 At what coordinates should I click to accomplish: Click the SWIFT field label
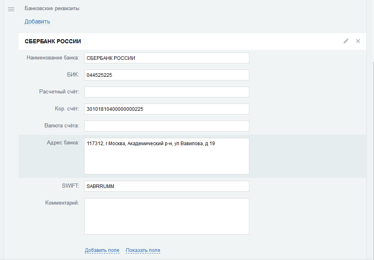71,186
